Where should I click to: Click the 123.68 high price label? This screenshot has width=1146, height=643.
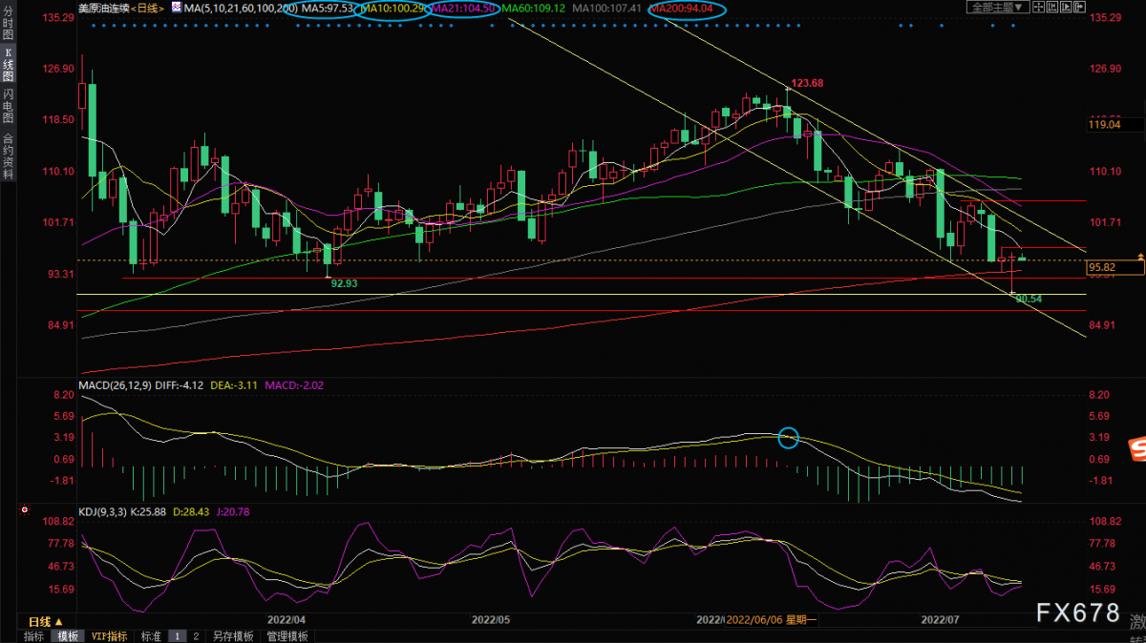807,84
